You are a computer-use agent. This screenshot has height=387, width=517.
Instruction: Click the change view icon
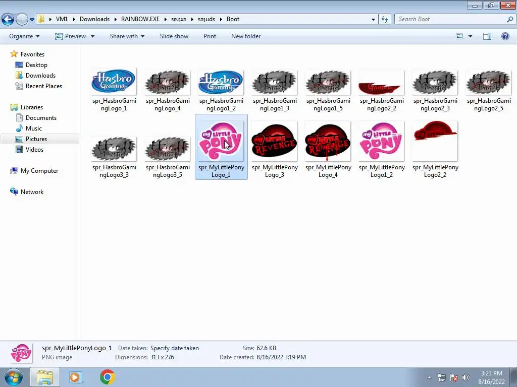(x=459, y=36)
